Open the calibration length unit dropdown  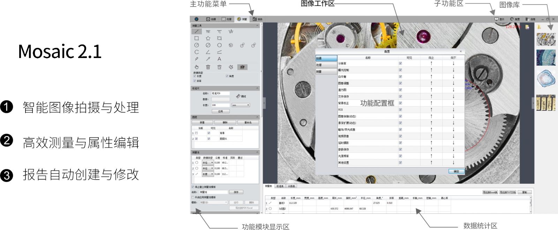click(x=241, y=105)
